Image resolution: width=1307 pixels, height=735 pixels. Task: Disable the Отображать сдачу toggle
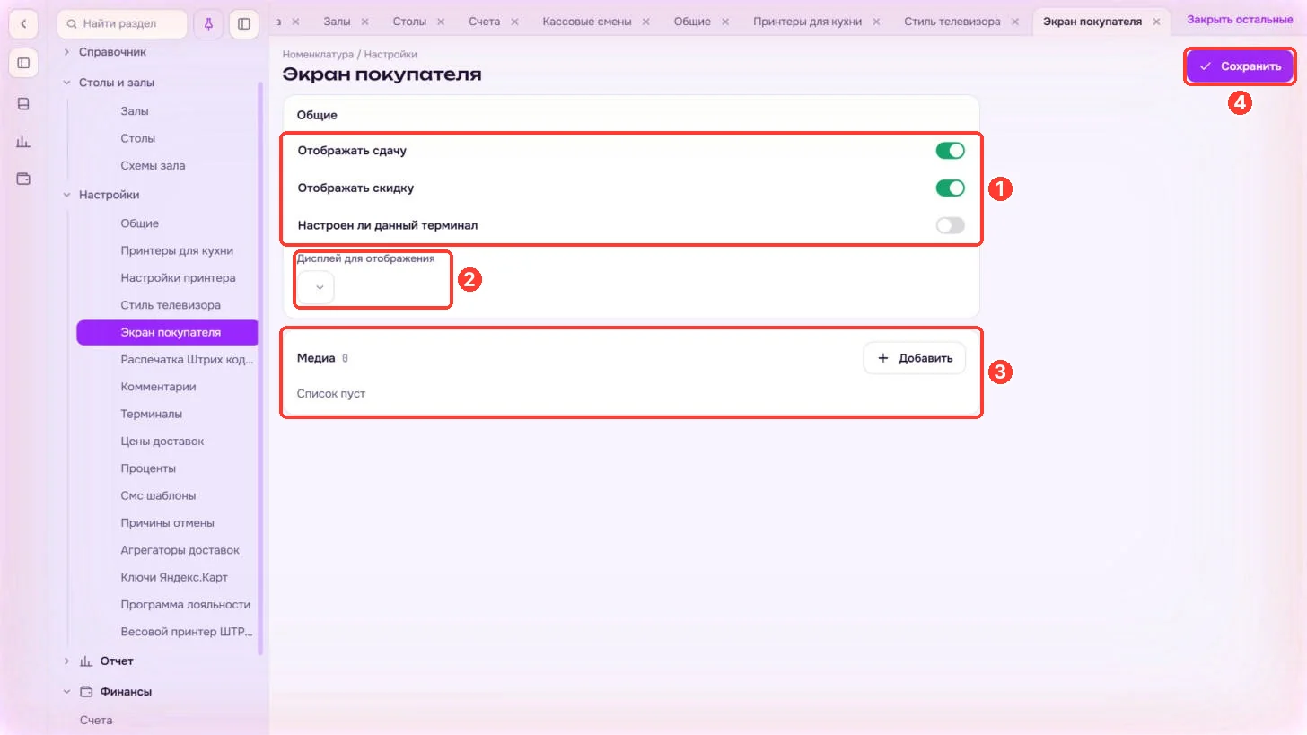point(950,151)
